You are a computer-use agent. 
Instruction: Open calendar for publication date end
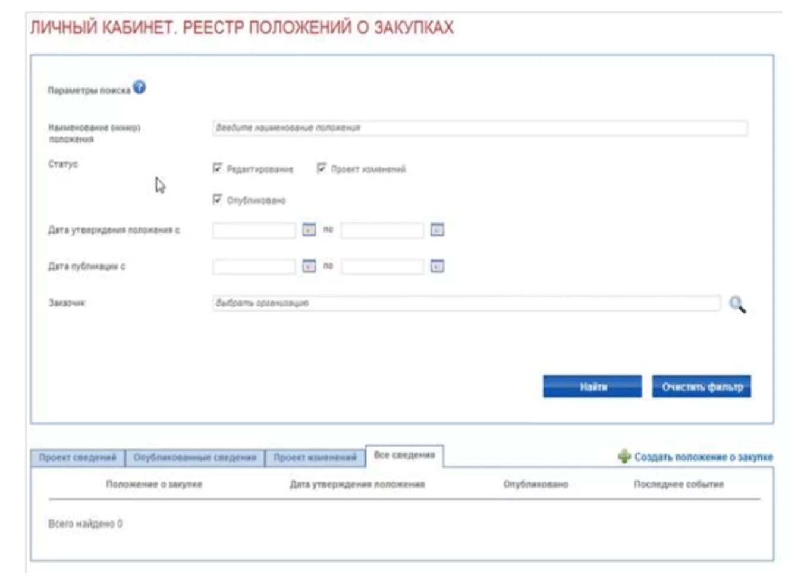pyautogui.click(x=437, y=265)
